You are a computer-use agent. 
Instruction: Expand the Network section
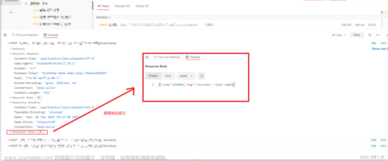tap(10, 49)
